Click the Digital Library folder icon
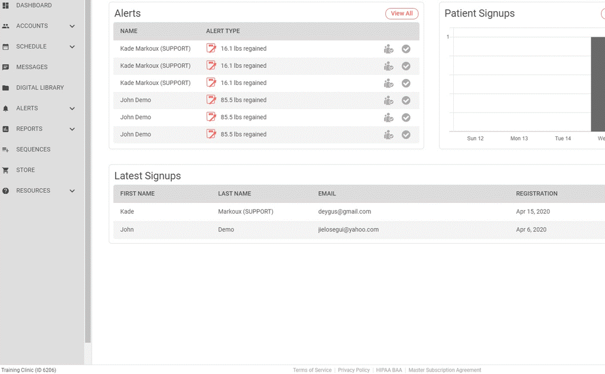This screenshot has width=605, height=374. 6,88
